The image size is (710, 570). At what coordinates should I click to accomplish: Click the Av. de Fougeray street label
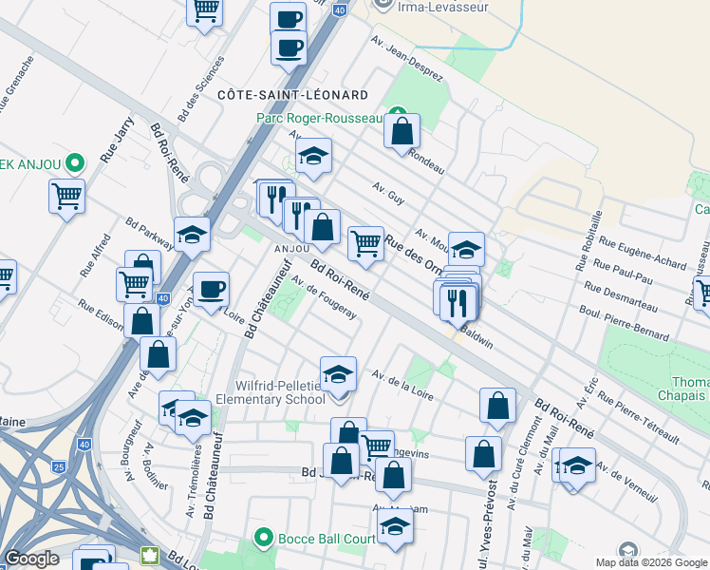point(324,296)
